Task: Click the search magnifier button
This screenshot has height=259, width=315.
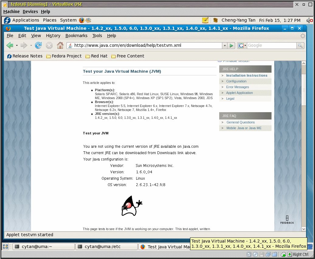Action: click(x=300, y=46)
